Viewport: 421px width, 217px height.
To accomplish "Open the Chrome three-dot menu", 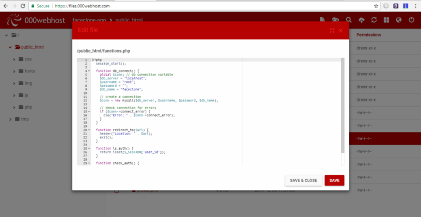I will coord(416,6).
